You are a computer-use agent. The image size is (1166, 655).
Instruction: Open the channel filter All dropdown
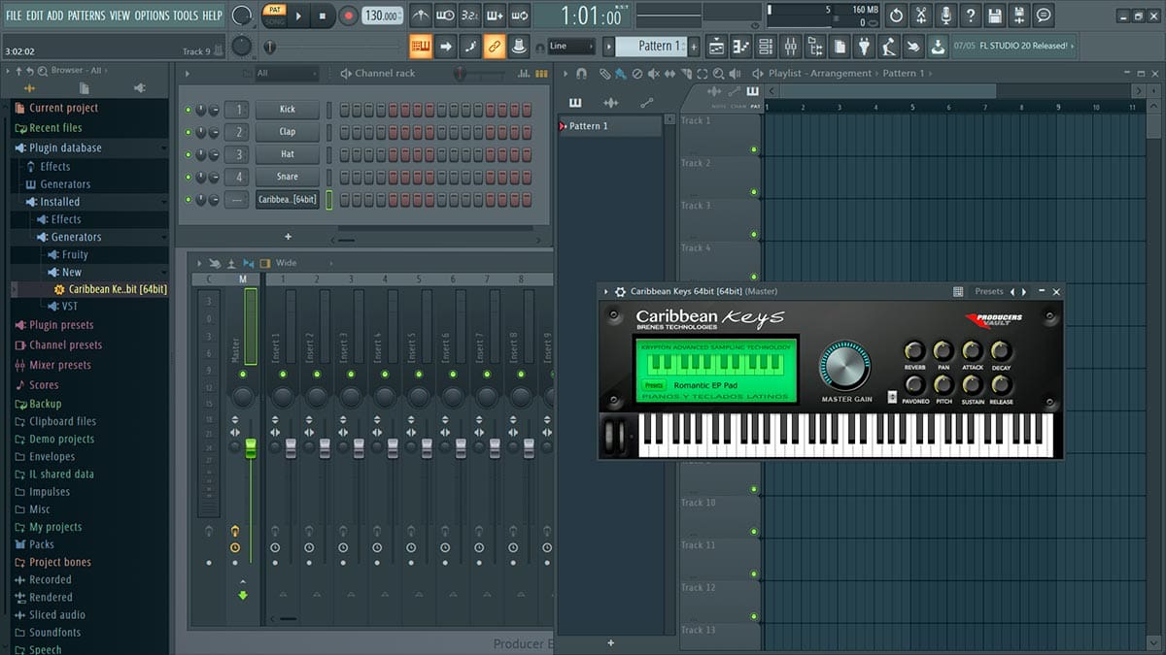click(286, 74)
